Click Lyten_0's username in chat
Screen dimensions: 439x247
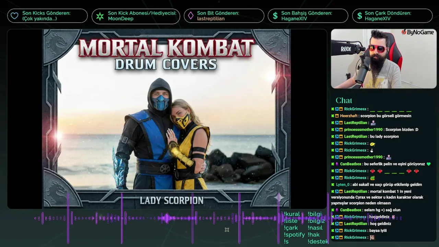[343, 185]
